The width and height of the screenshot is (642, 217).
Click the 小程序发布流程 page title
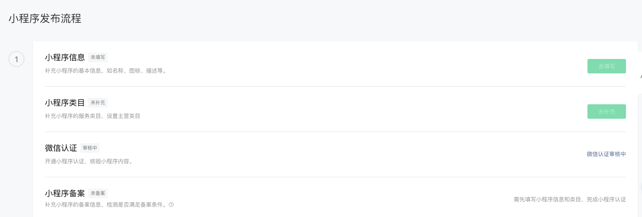click(45, 18)
